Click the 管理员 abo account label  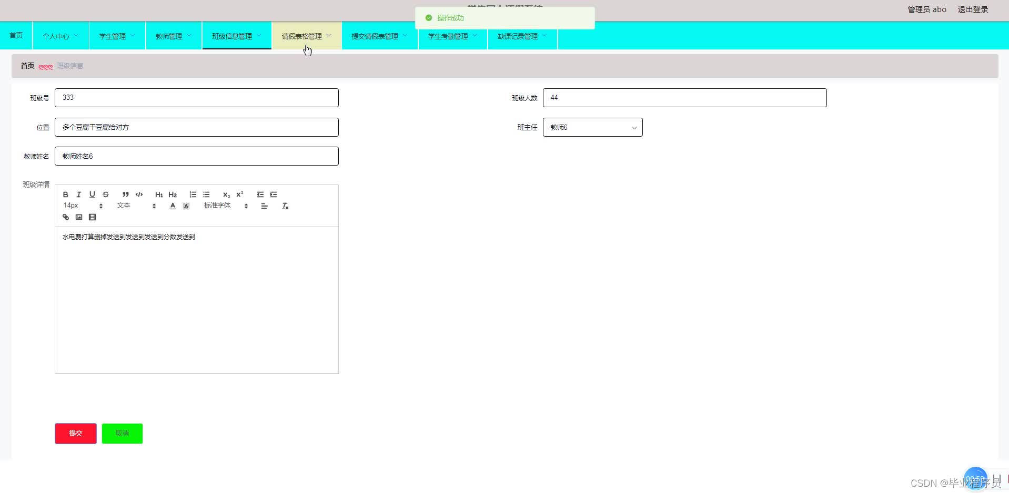point(927,9)
